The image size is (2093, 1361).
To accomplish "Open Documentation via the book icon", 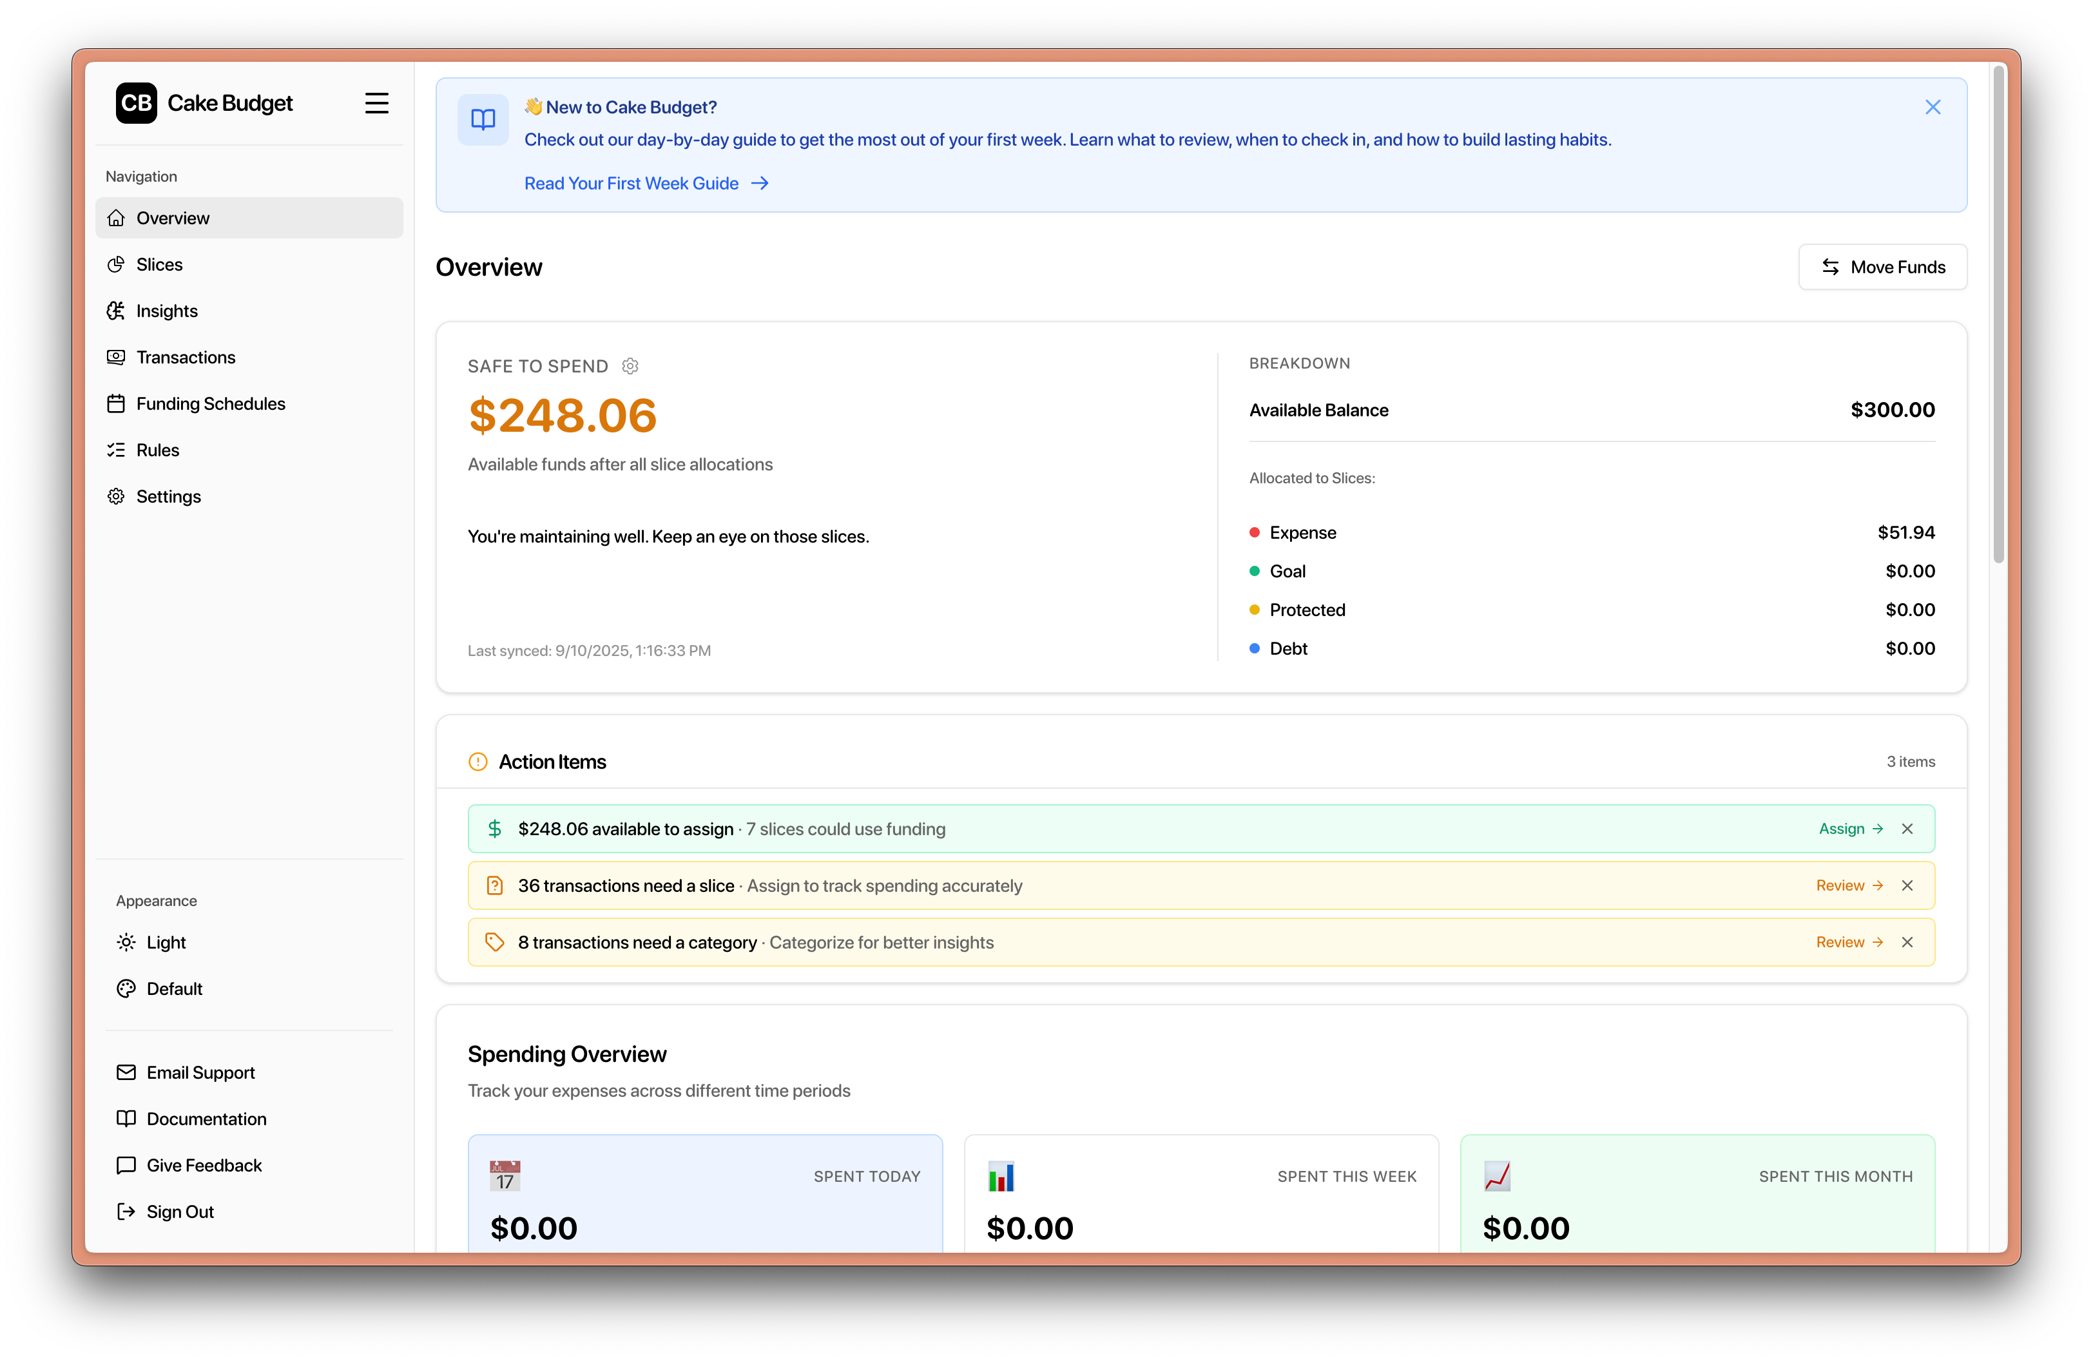I will (x=127, y=1118).
